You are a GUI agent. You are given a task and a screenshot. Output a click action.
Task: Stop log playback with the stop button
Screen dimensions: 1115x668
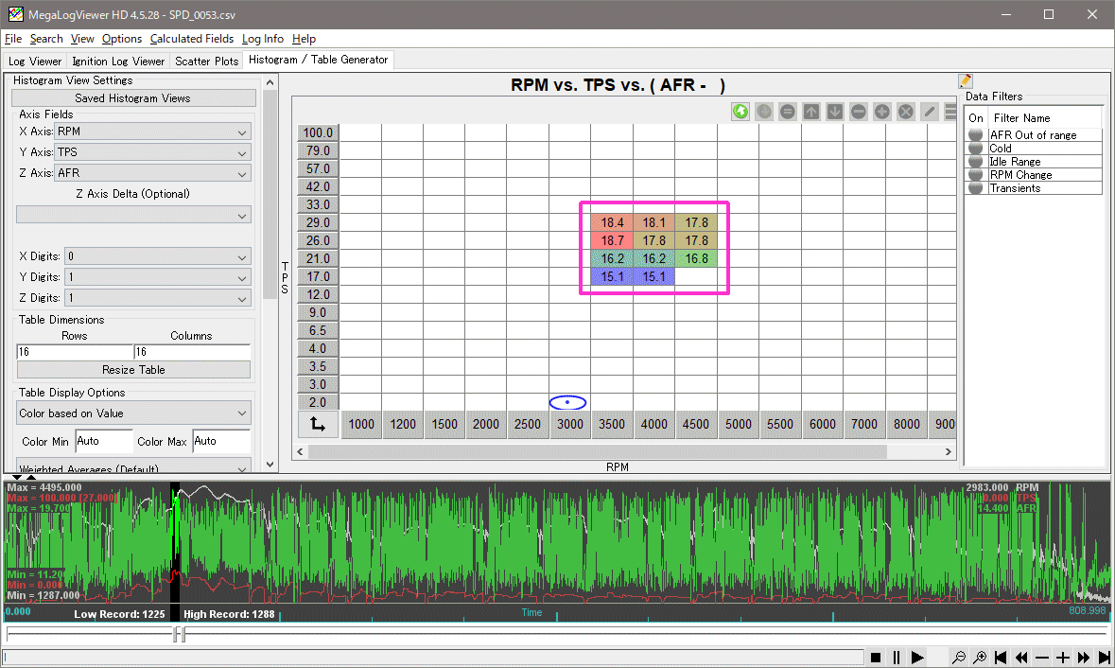(x=876, y=658)
